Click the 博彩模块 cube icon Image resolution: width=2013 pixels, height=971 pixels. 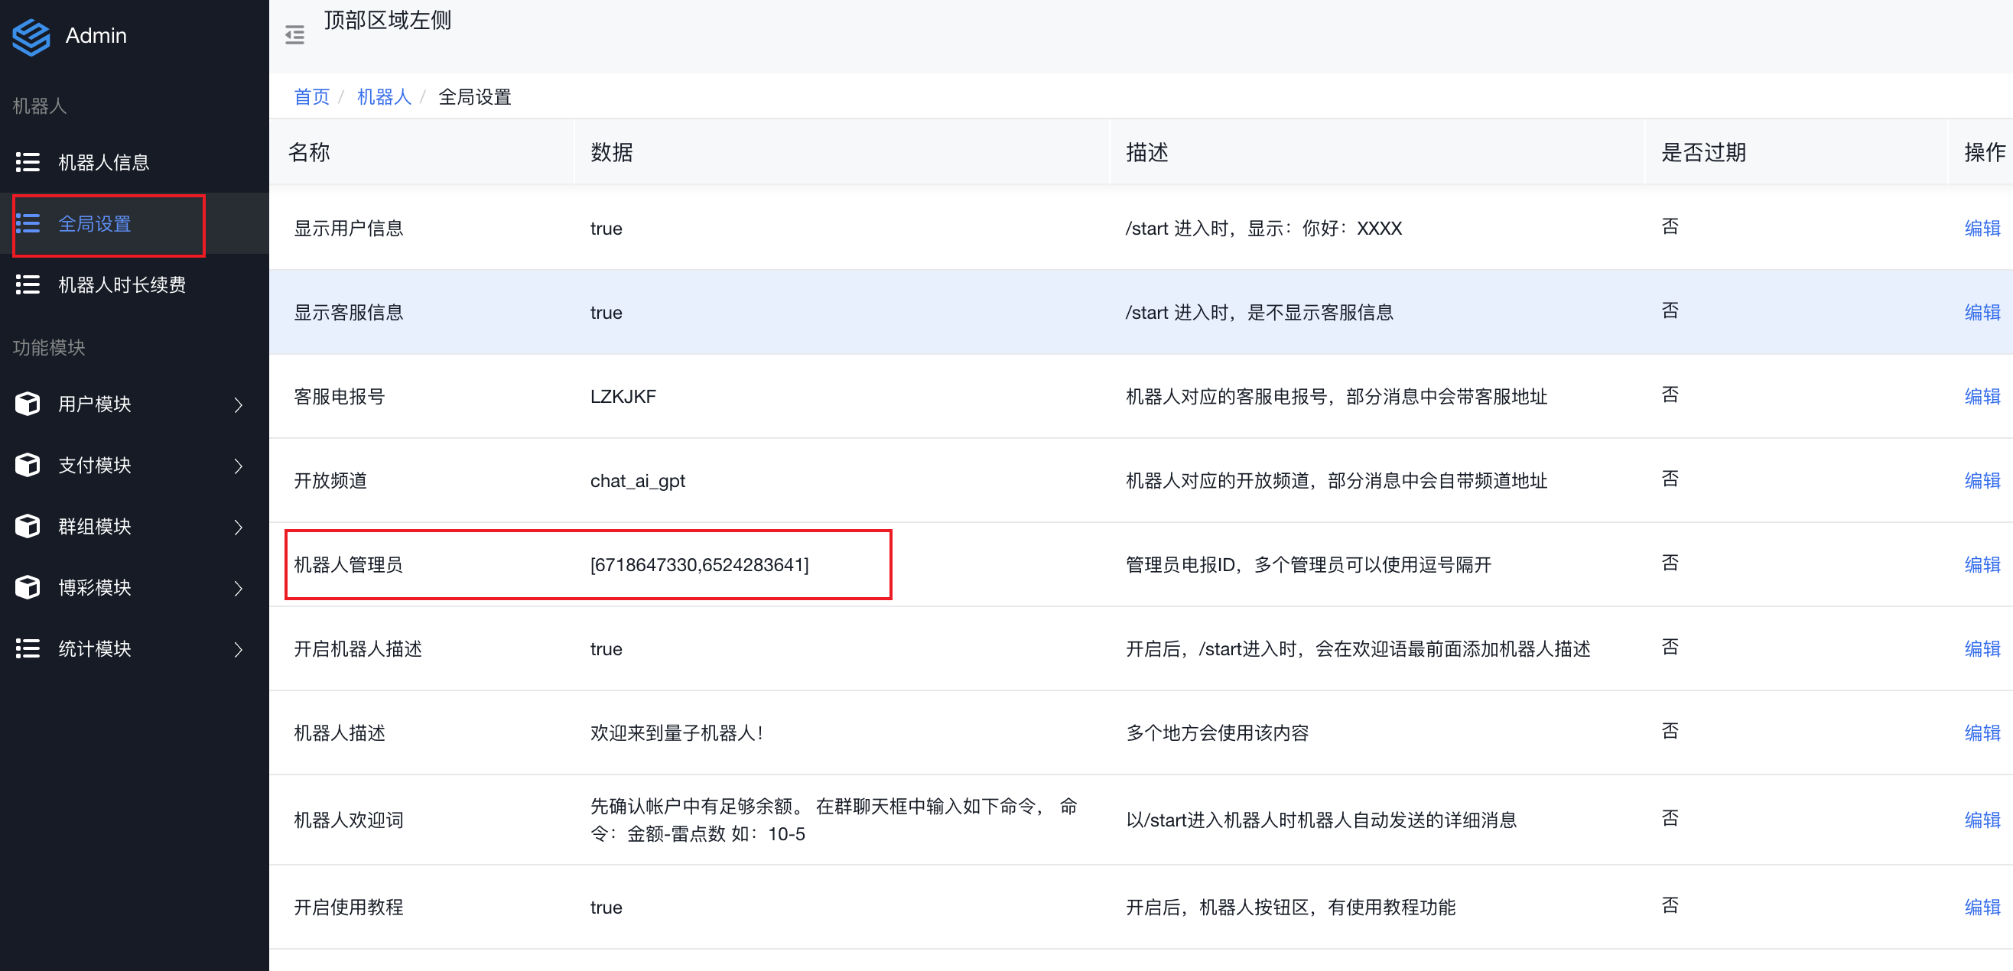(28, 587)
